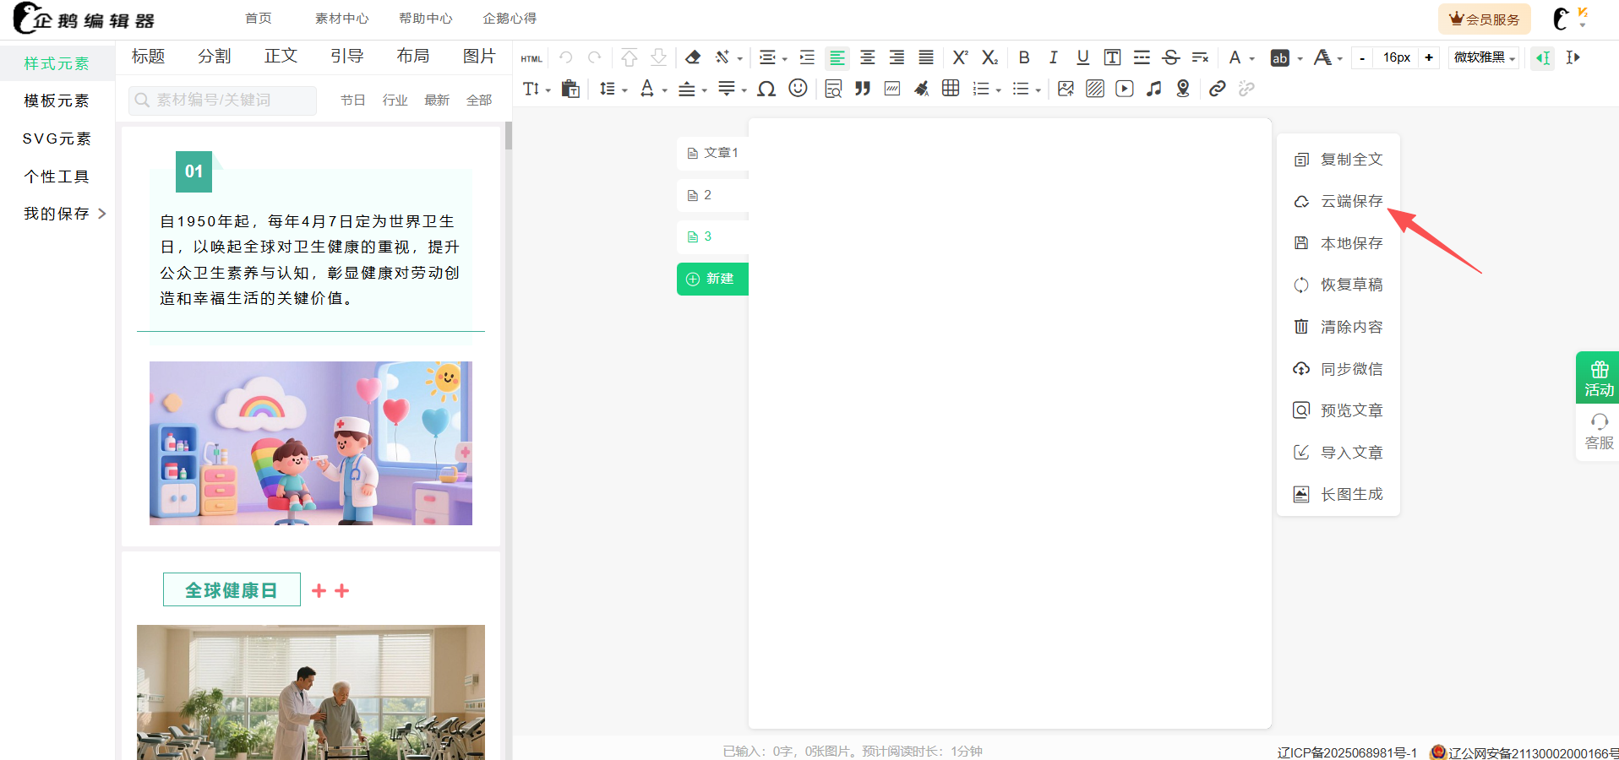Toggle bold formatting
The height and width of the screenshot is (760, 1619).
tap(1024, 57)
